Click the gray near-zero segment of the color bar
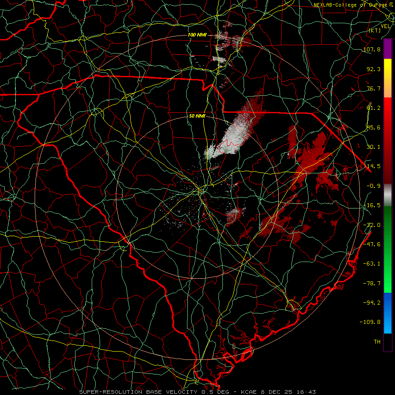 [x=388, y=195]
